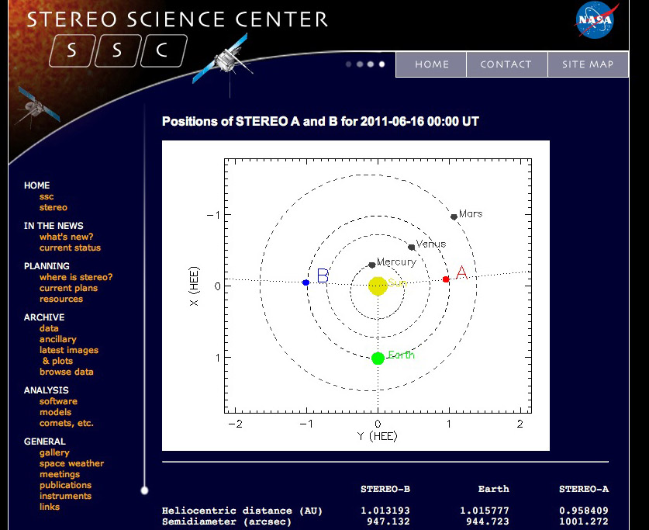Open the space weather link
The image size is (649, 530).
point(71,463)
